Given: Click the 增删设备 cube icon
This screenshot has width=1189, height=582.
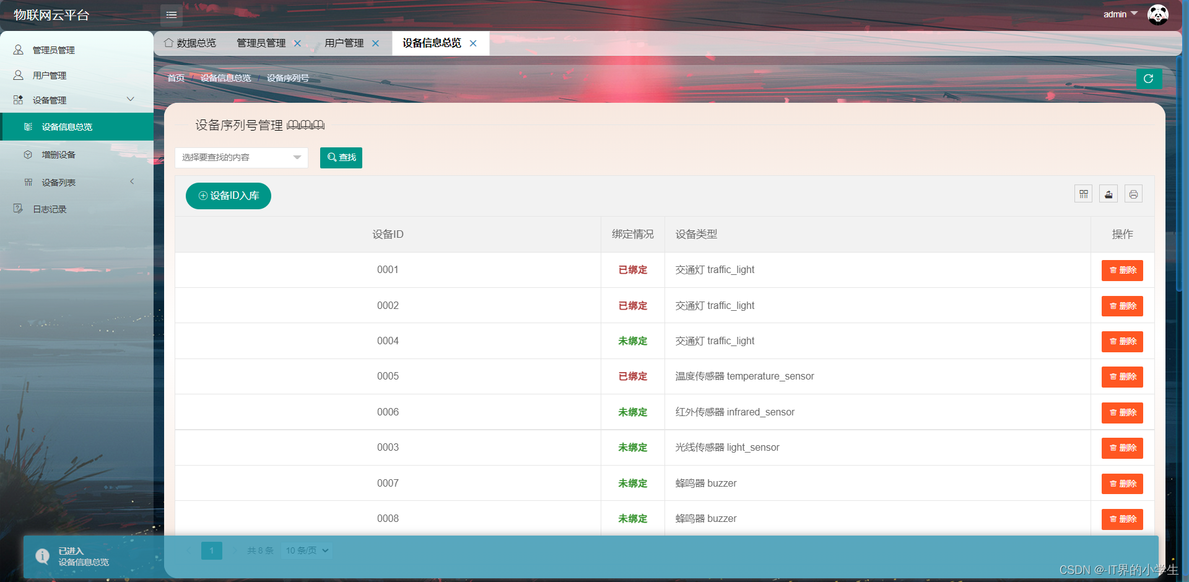Looking at the screenshot, I should coord(28,155).
